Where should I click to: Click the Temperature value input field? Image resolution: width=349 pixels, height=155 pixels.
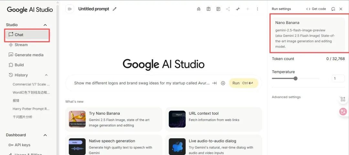tap(338, 78)
